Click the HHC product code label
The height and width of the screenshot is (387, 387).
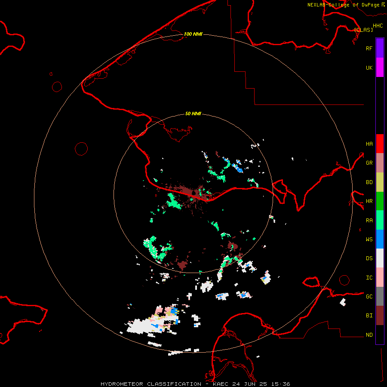(x=378, y=26)
